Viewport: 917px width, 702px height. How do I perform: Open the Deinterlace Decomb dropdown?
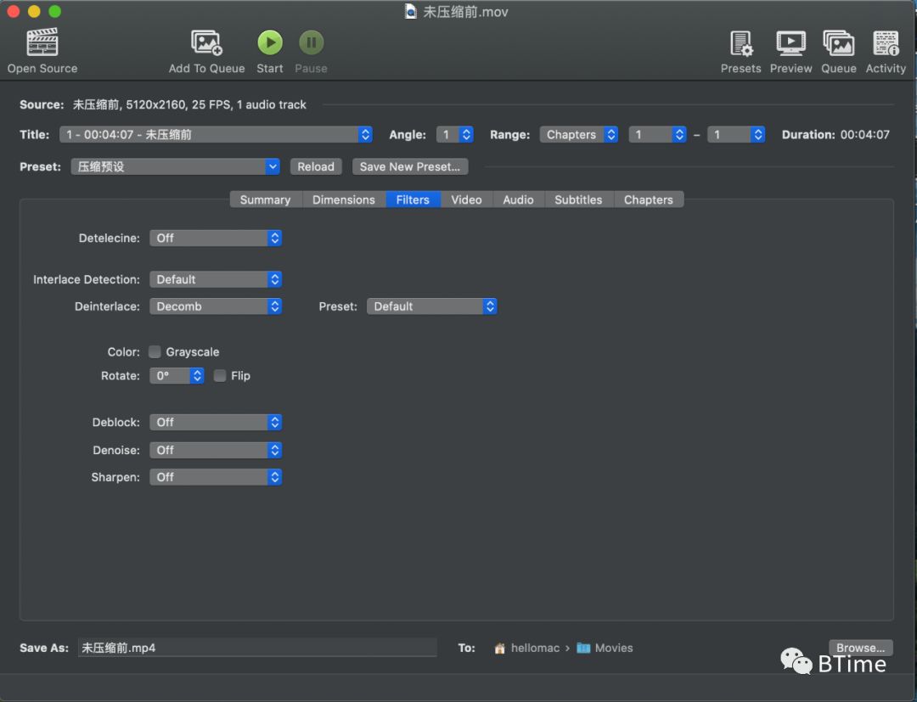click(x=216, y=306)
